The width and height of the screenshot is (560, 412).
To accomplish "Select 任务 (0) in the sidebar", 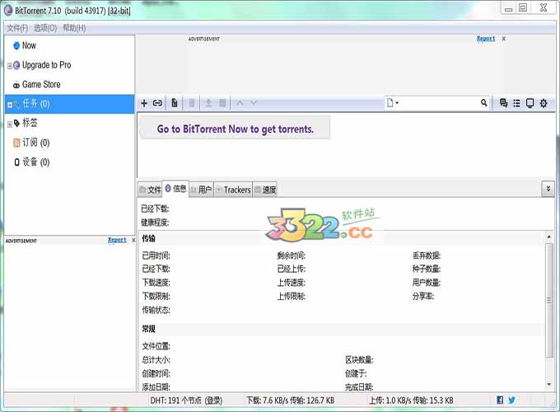I will point(70,104).
